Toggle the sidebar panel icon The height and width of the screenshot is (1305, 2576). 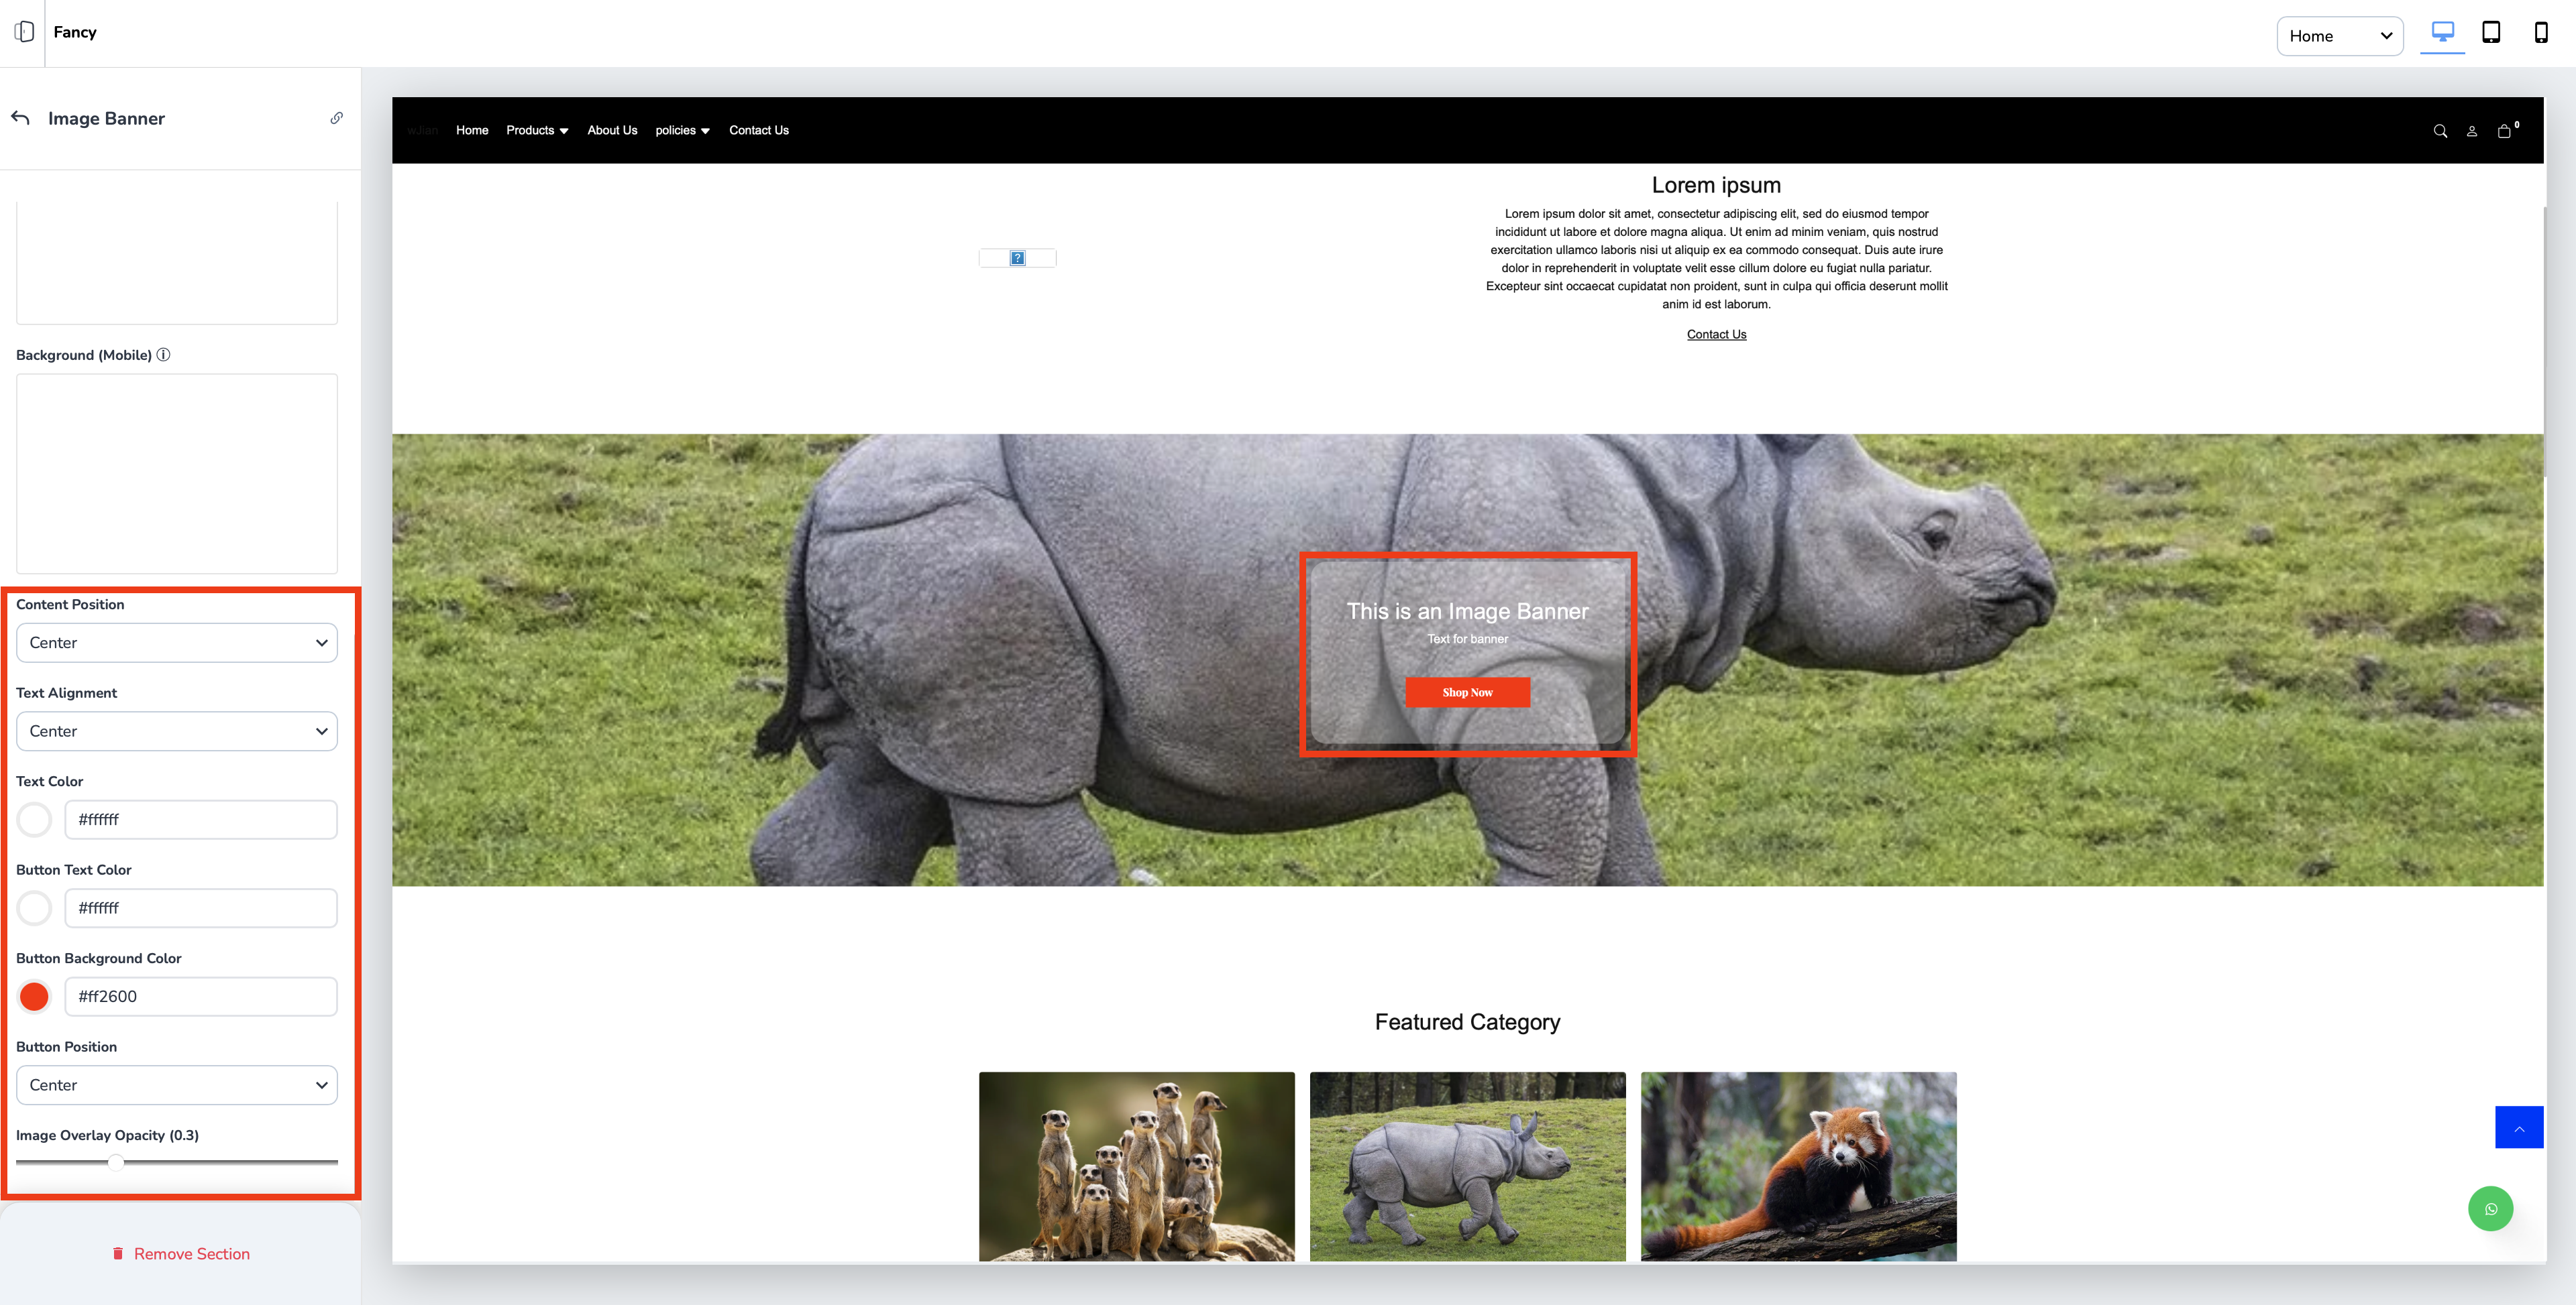click(x=25, y=32)
